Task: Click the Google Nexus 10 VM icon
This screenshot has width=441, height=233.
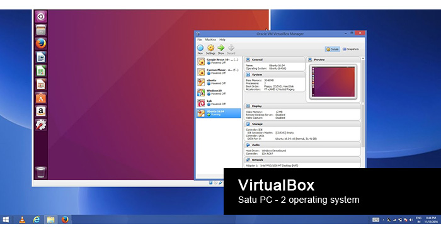Action: 201,62
